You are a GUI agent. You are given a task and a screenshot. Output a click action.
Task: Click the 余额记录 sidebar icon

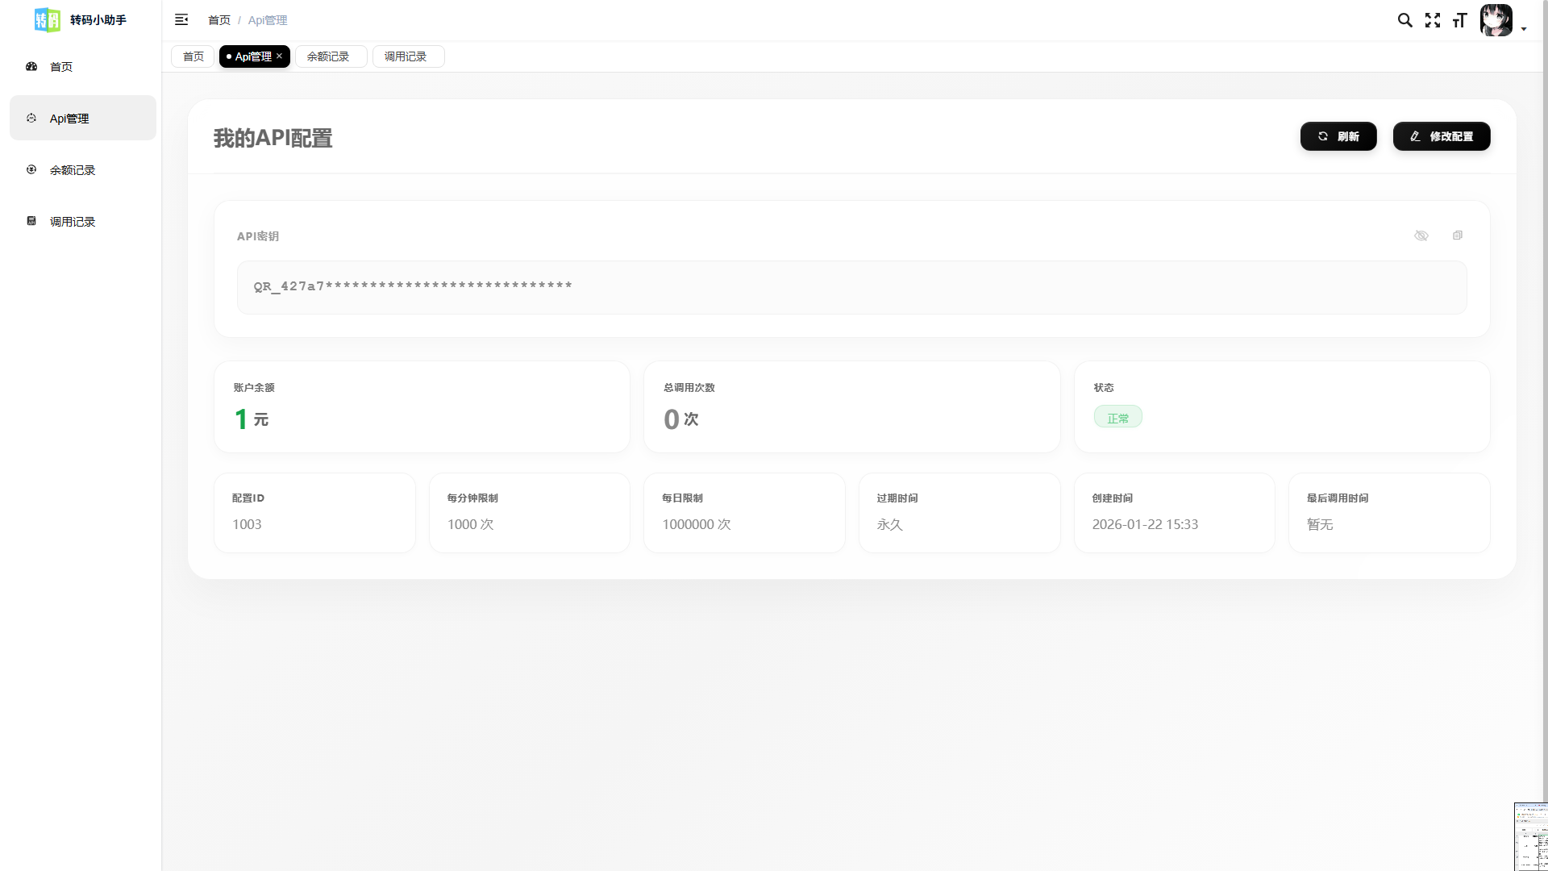coord(31,170)
